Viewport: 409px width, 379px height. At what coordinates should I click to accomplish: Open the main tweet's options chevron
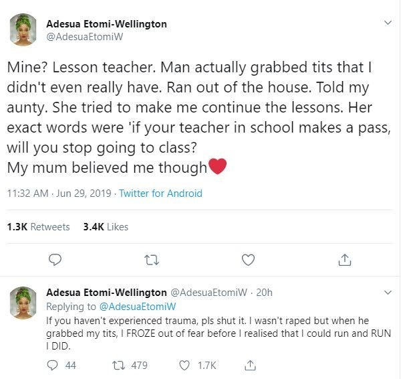388,23
